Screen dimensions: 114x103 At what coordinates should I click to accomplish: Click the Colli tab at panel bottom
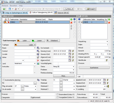tap(79, 77)
